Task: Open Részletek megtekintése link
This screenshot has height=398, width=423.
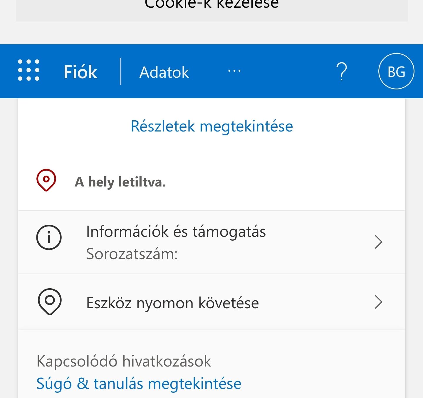Action: point(212,126)
